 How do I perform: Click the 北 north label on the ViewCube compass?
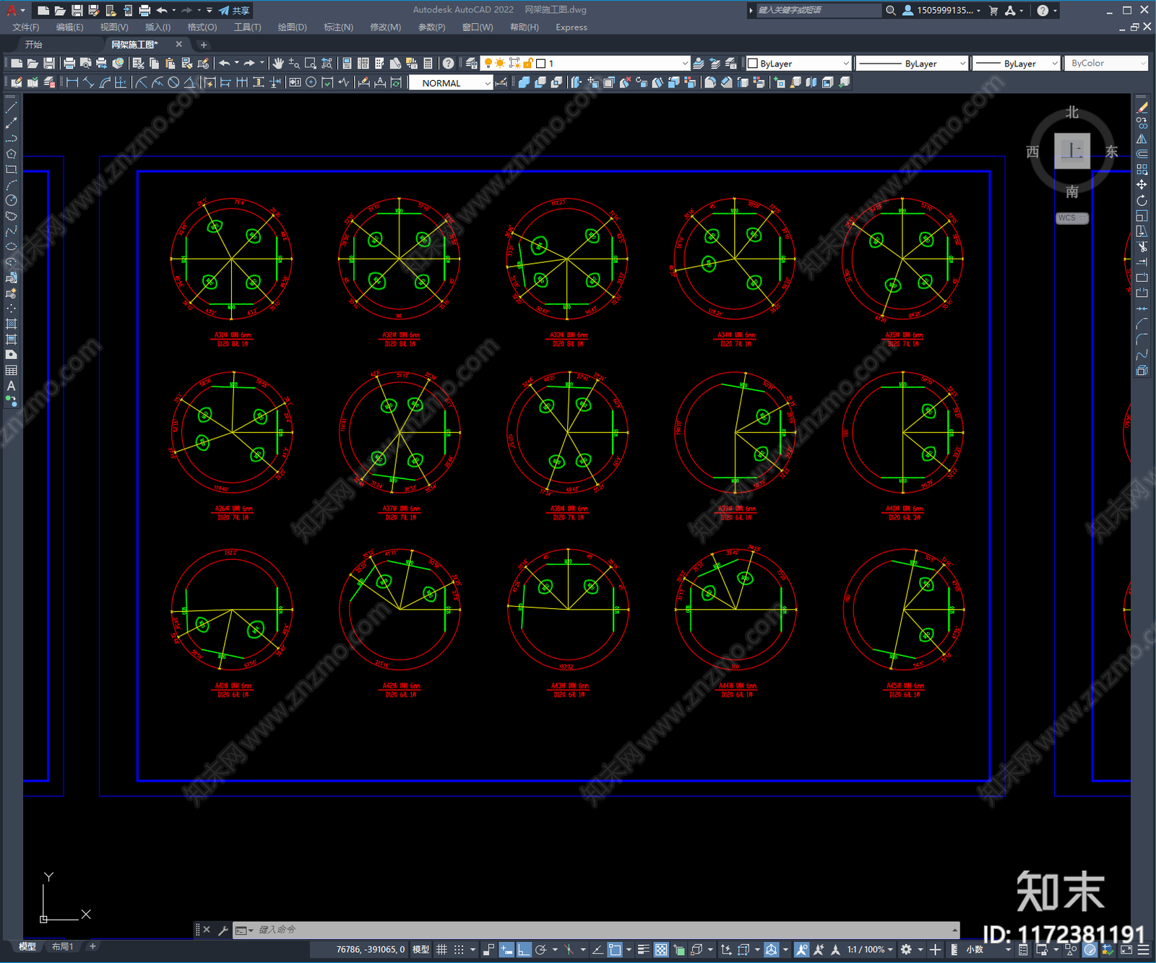tap(1072, 113)
